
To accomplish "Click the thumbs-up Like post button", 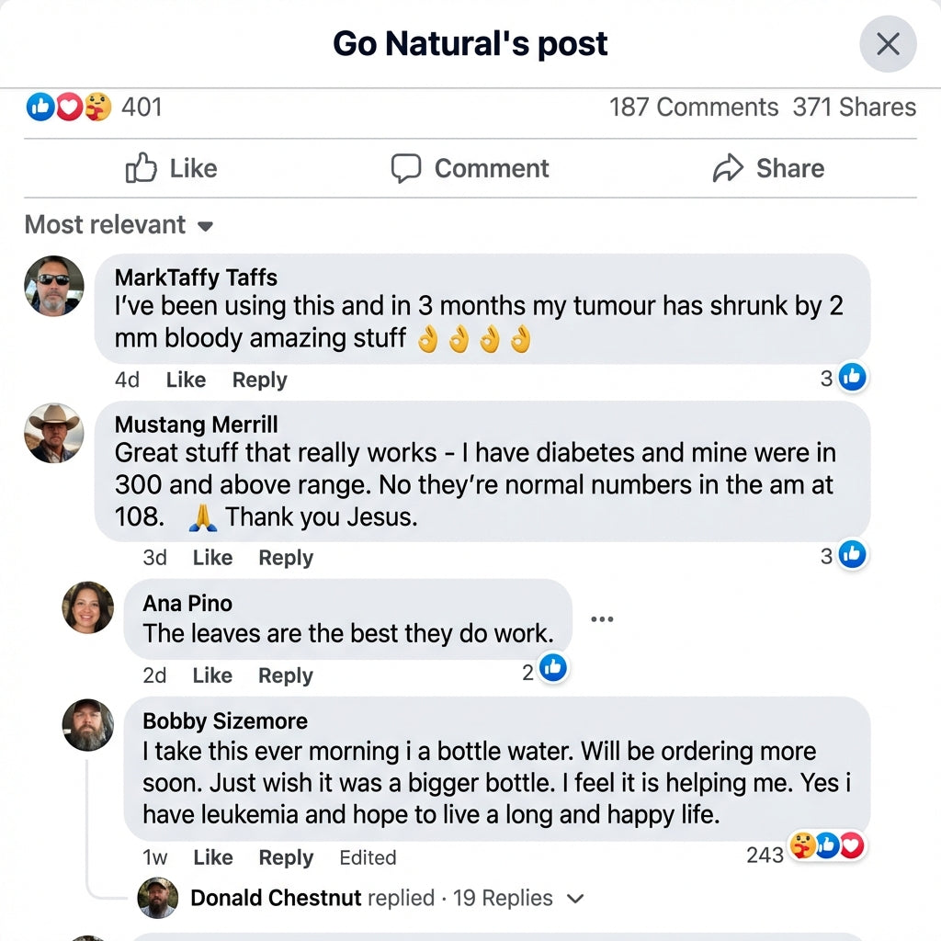I will click(171, 168).
